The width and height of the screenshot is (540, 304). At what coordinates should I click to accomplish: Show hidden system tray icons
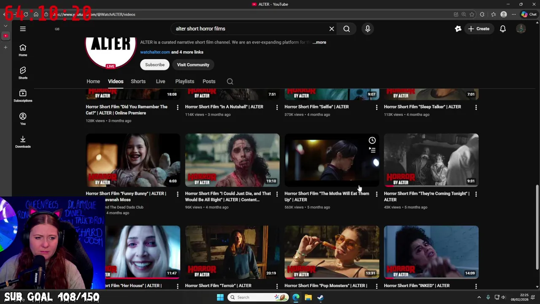(x=479, y=297)
